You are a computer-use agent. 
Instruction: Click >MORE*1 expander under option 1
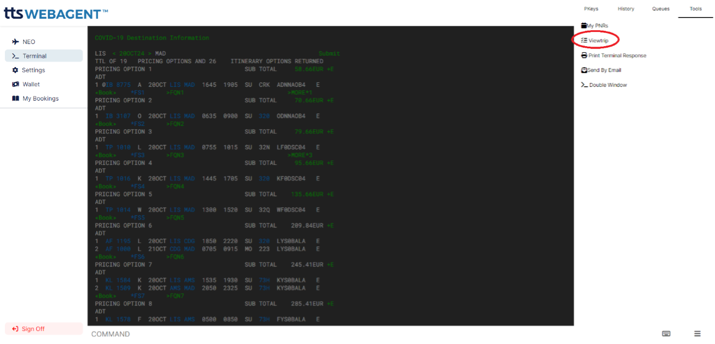300,93
